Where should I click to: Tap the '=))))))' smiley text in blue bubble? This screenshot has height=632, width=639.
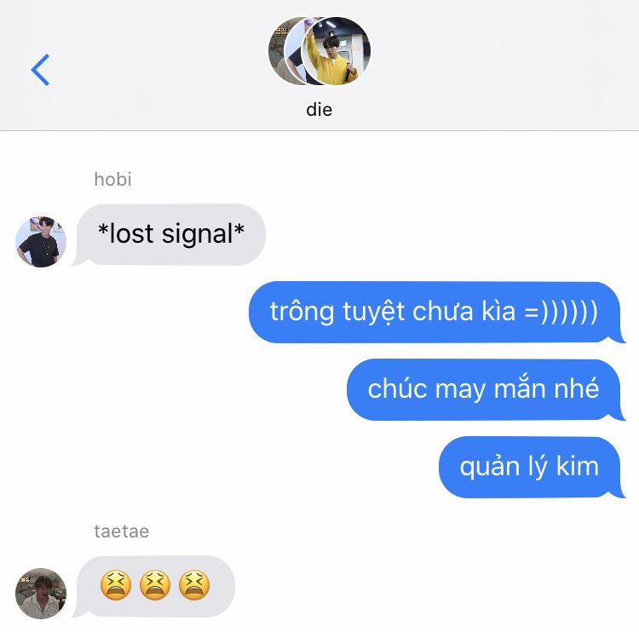click(x=561, y=312)
